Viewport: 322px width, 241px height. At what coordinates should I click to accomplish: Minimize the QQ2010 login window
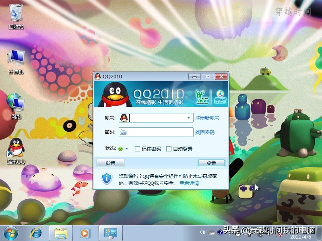pyautogui.click(x=195, y=77)
